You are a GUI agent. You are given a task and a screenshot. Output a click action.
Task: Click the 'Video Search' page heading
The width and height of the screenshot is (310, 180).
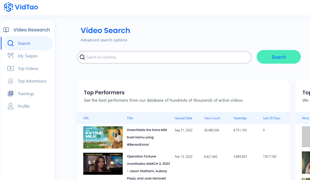point(105,30)
